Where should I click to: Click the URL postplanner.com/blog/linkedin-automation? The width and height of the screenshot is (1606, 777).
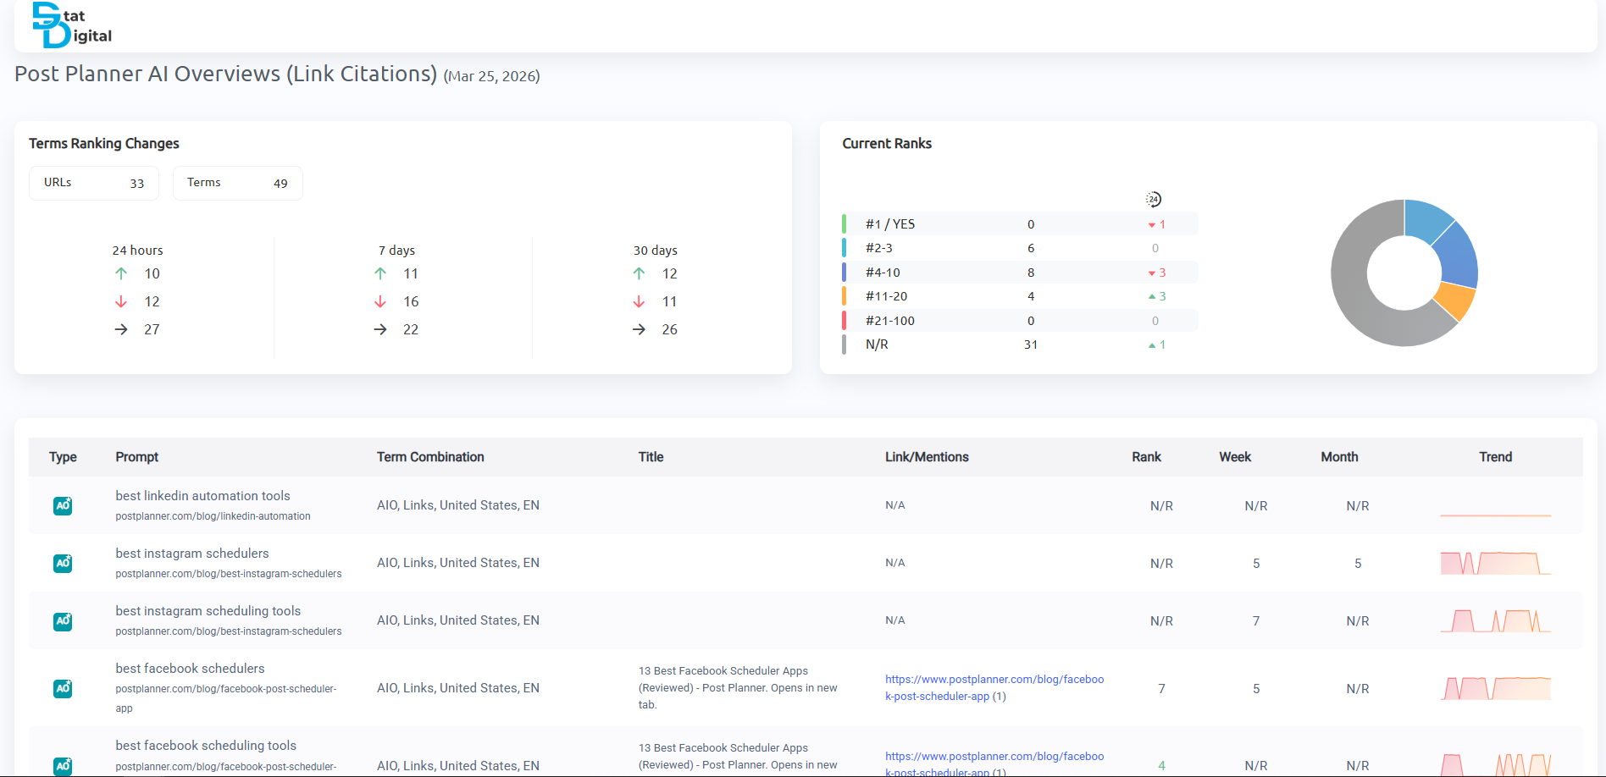click(213, 516)
